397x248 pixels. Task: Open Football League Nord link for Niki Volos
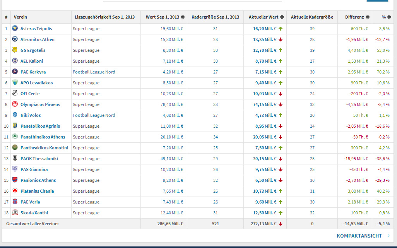click(x=94, y=115)
